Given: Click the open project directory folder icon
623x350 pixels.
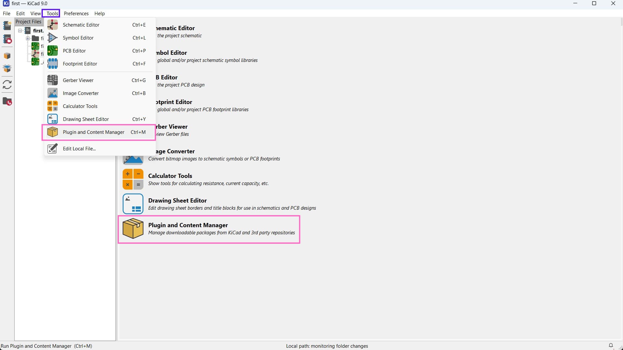Looking at the screenshot, I should pos(7,102).
